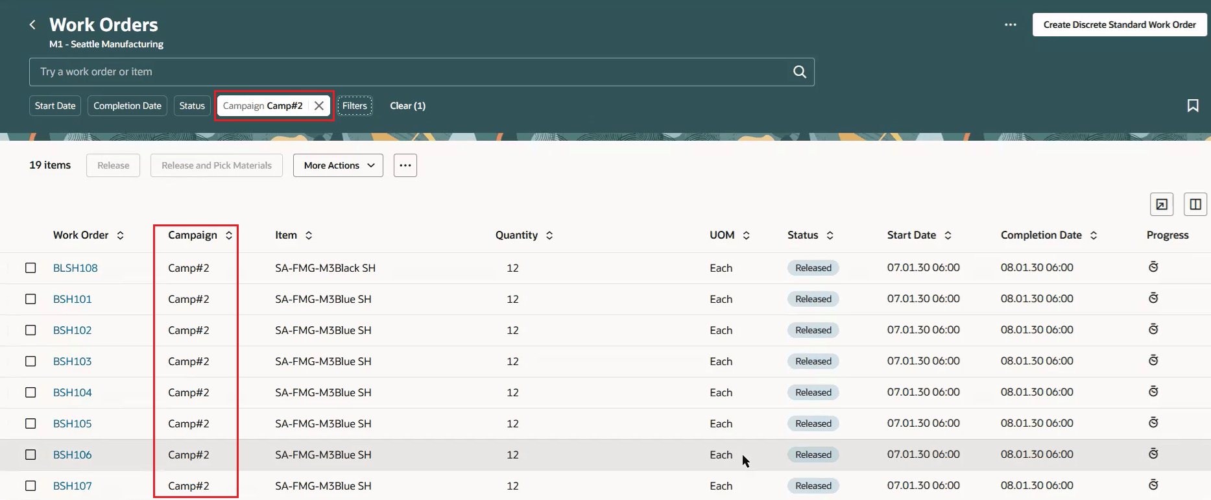Click the Release button
The height and width of the screenshot is (500, 1211).
tap(114, 165)
